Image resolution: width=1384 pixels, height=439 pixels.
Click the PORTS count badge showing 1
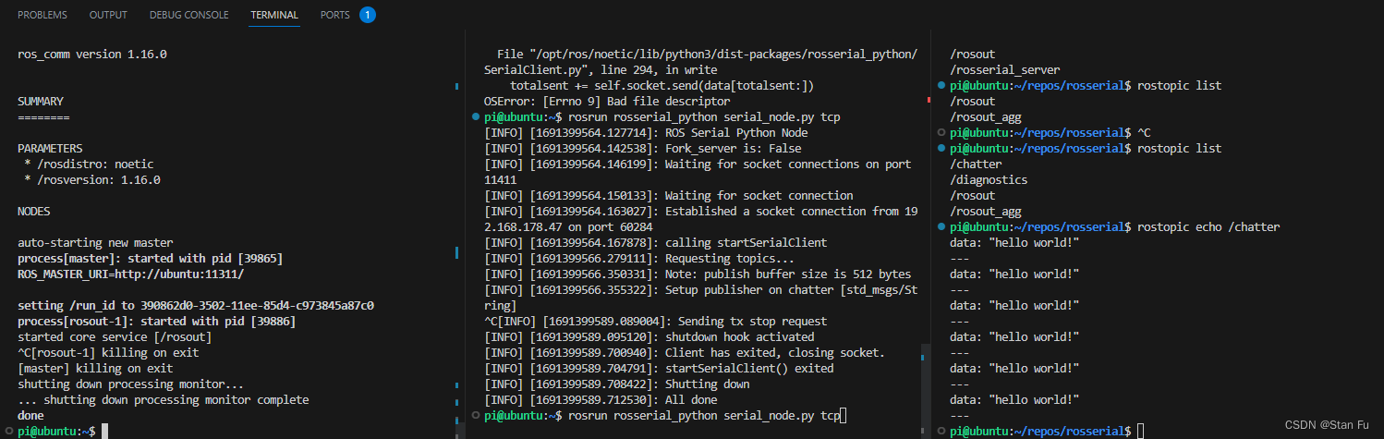pyautogui.click(x=367, y=16)
